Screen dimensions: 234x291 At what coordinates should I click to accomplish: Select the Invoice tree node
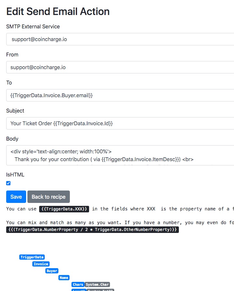pyautogui.click(x=41, y=264)
